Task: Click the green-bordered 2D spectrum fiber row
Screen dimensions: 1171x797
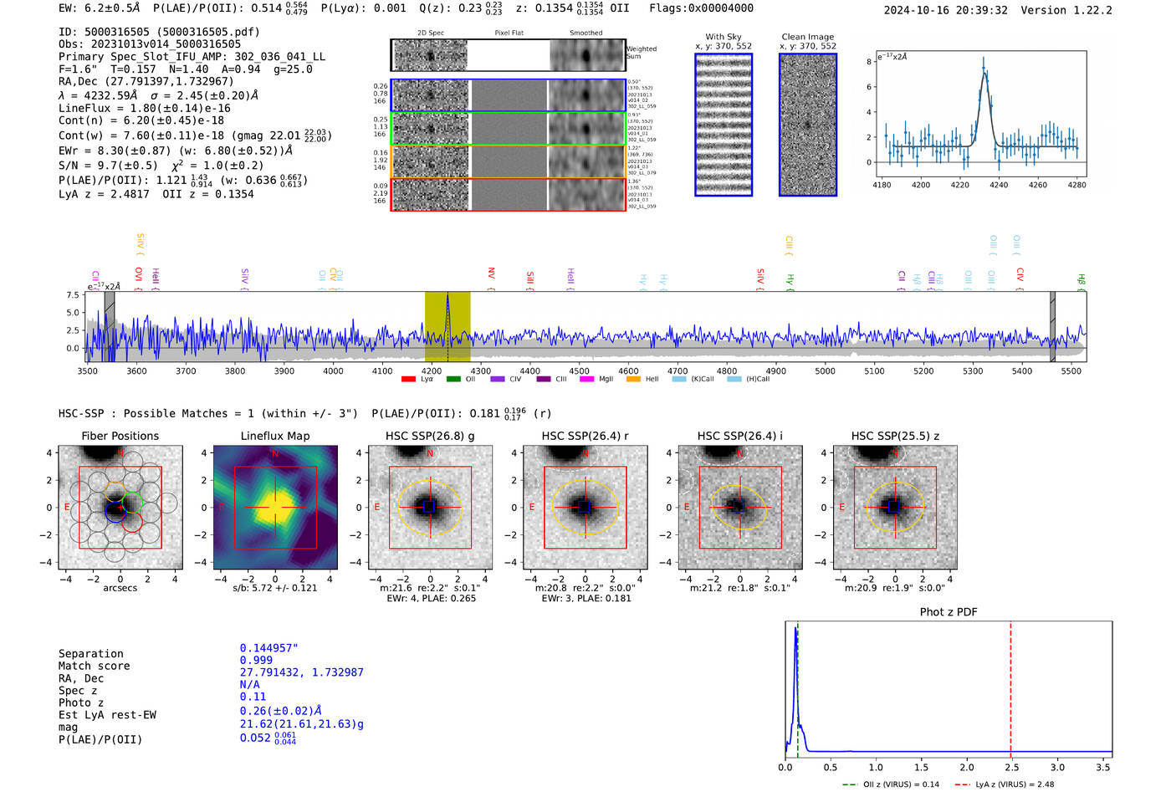Action: (x=509, y=129)
